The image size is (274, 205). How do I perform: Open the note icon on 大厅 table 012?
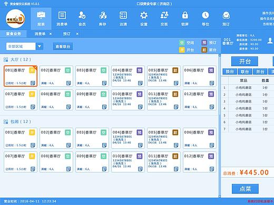click(x=212, y=107)
